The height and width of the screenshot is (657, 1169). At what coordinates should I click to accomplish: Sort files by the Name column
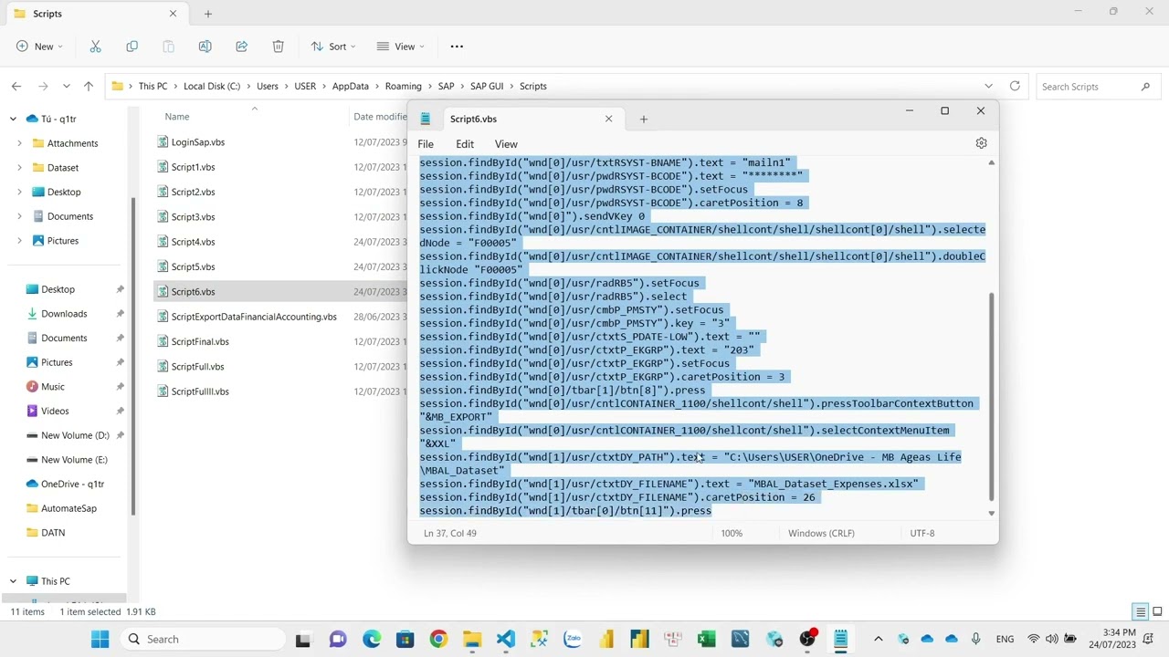click(177, 117)
